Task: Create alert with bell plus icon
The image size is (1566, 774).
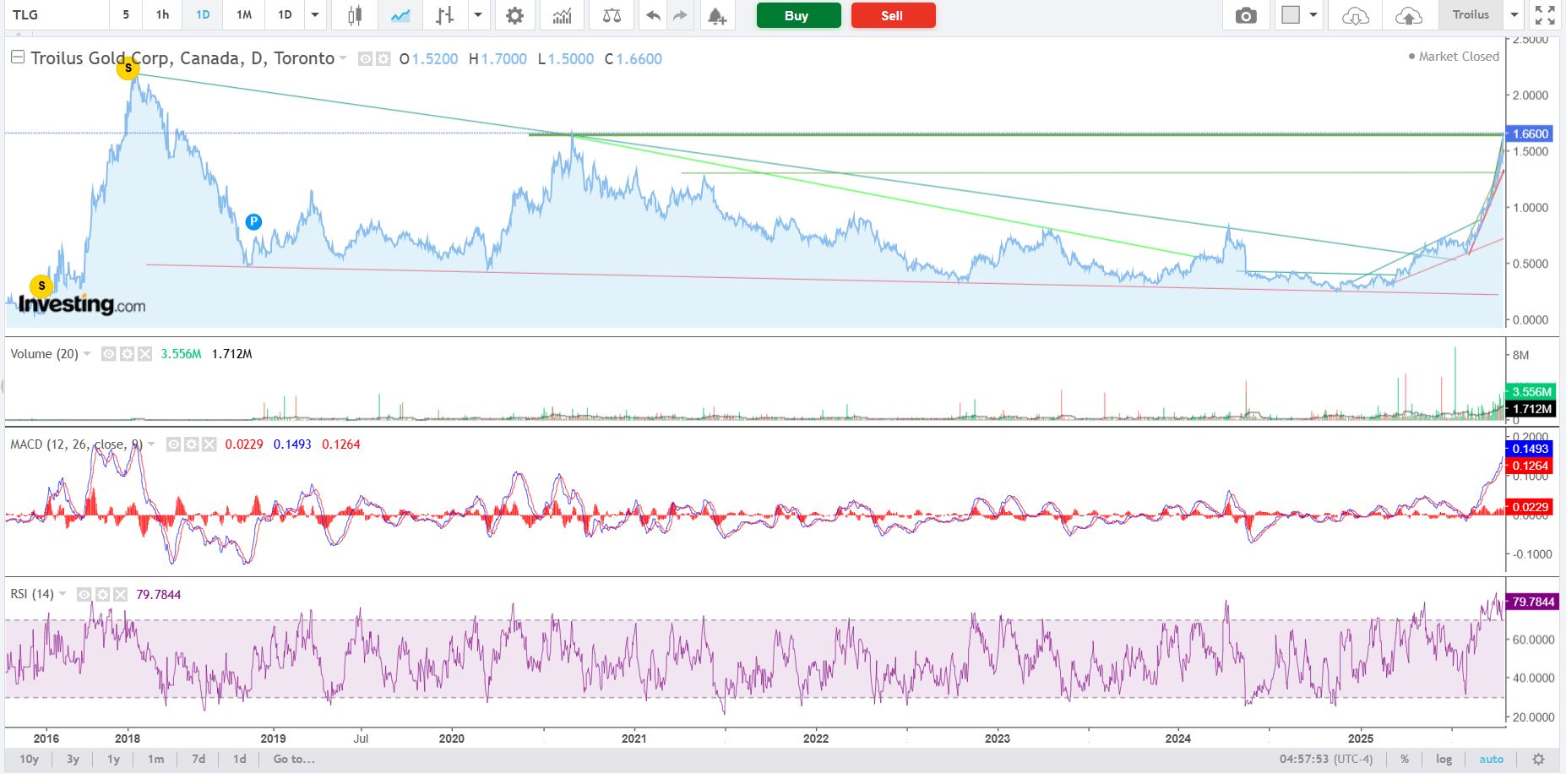Action: click(716, 15)
